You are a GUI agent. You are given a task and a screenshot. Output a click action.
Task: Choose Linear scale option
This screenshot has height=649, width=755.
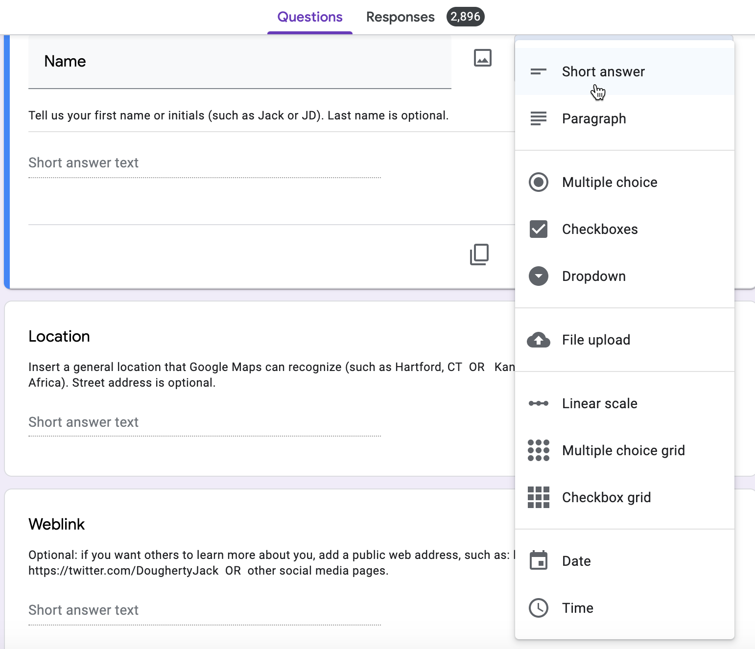point(625,403)
